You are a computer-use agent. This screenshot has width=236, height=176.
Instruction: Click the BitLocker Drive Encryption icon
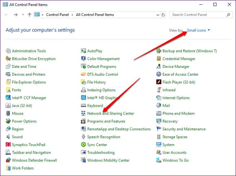8,59
